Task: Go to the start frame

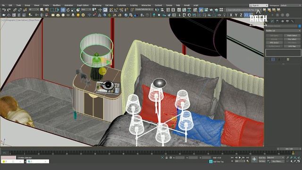Action: 232,158
